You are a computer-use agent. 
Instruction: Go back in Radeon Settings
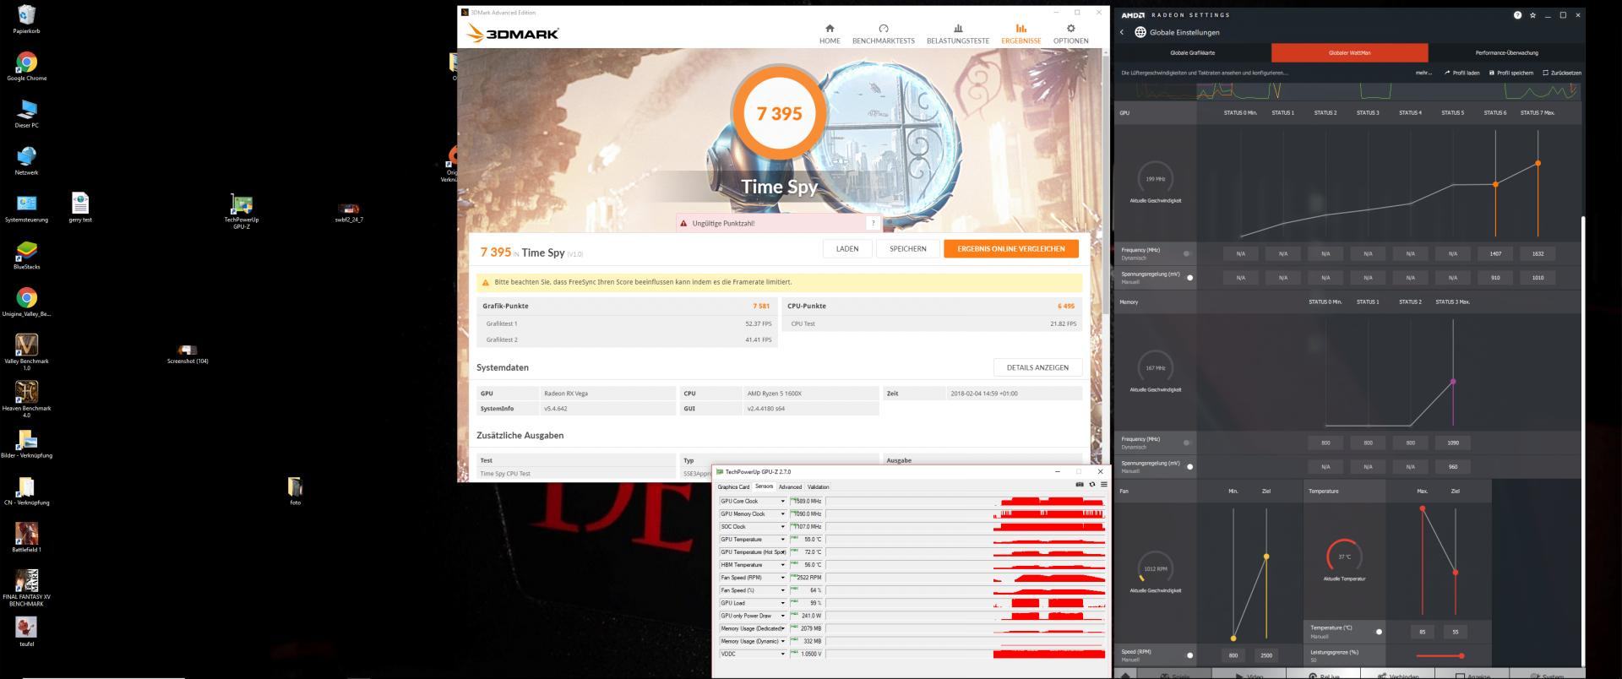click(x=1122, y=32)
